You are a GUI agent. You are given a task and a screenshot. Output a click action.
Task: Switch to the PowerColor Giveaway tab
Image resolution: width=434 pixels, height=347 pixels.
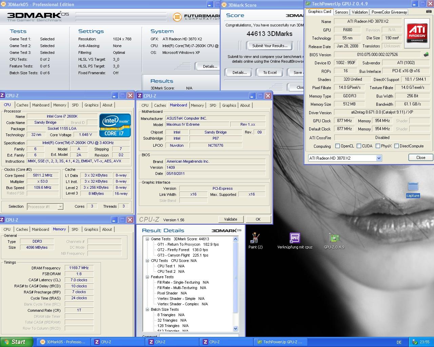pyautogui.click(x=389, y=12)
